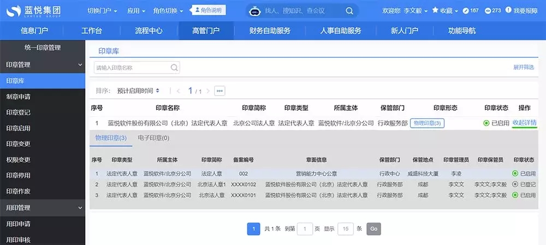Expand the 用印管理 sidebar section
The height and width of the screenshot is (245, 546).
pyautogui.click(x=80, y=208)
